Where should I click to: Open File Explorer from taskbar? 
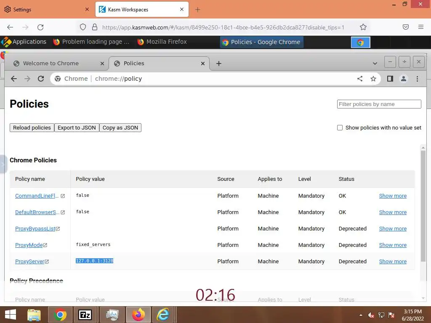click(x=34, y=315)
